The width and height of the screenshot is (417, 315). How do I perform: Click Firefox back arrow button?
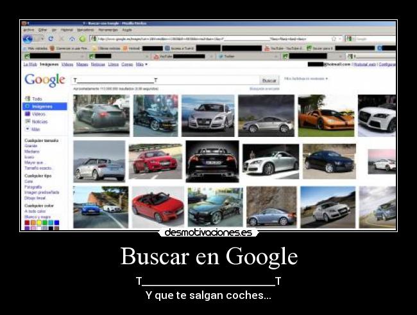(x=28, y=39)
